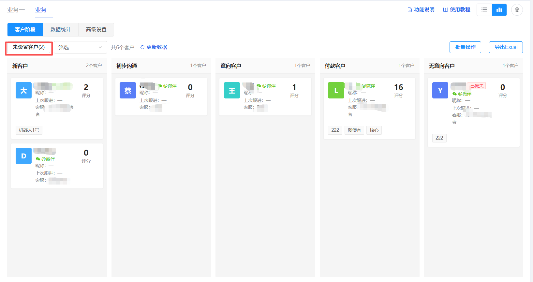Image resolution: width=533 pixels, height=282 pixels.
Task: Select the 业务二 tab
Action: coord(44,10)
